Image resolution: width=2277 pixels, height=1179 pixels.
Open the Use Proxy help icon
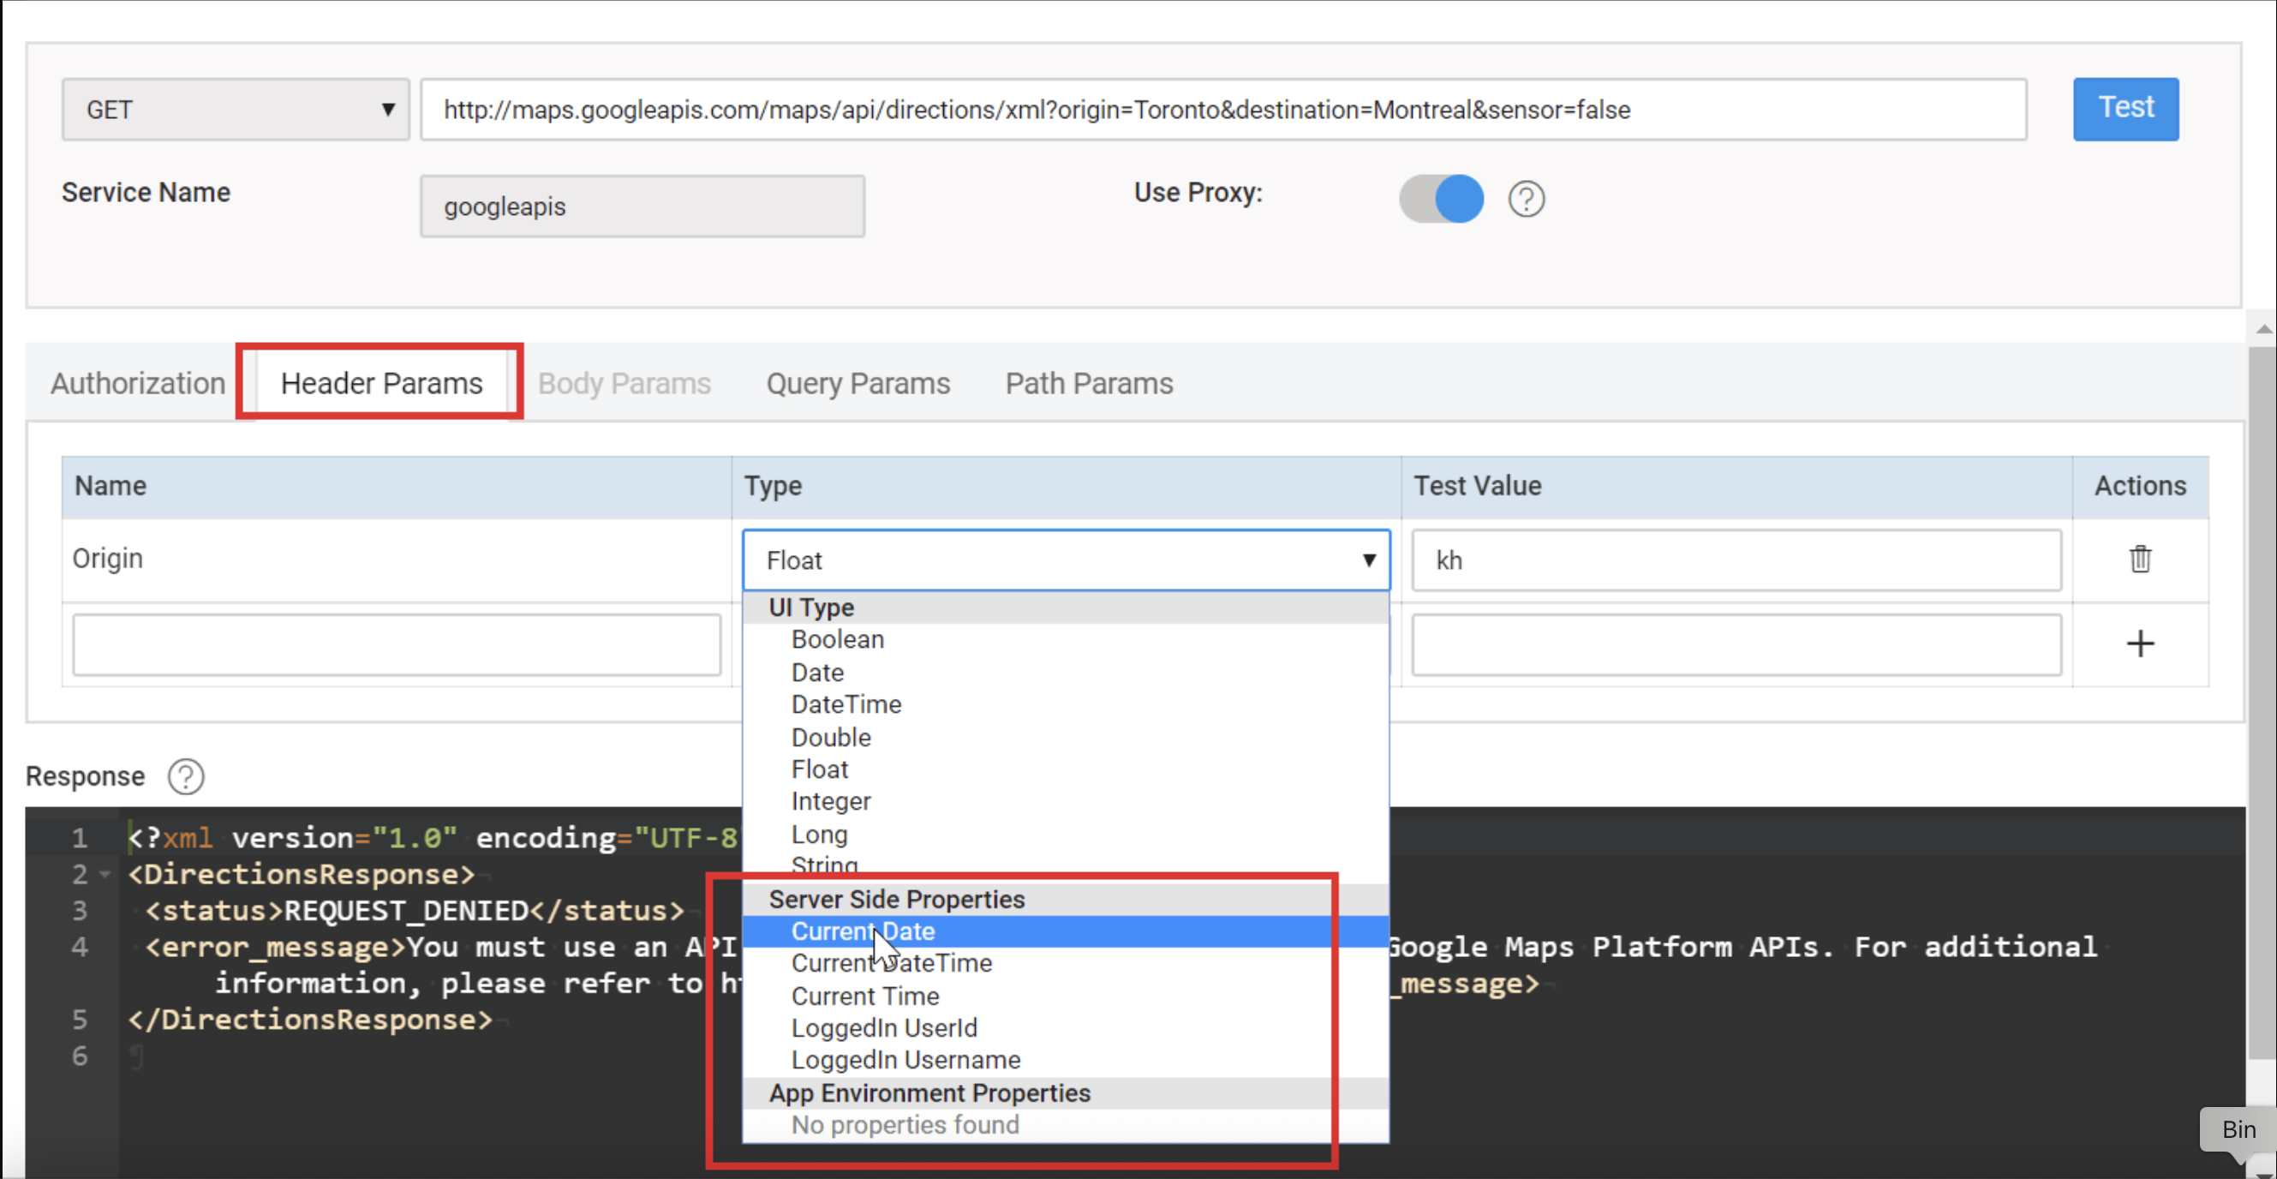tap(1526, 199)
